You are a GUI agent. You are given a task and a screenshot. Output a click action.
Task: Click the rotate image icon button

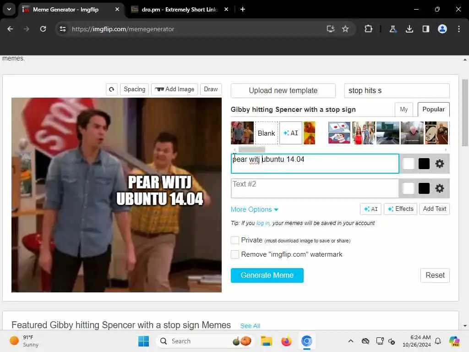(112, 89)
